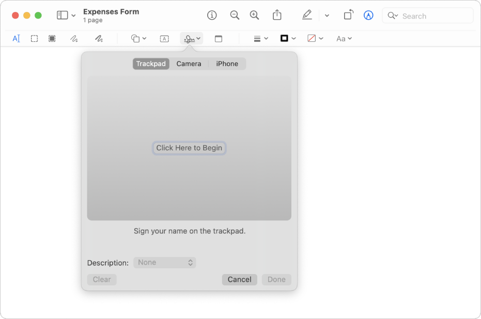Viewport: 481px width, 319px height.
Task: Switch to the iPhone tab
Action: 227,64
